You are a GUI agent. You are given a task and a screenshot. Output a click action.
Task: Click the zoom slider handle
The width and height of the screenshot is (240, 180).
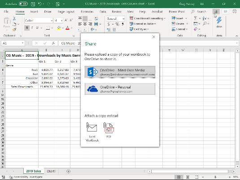pyautogui.click(x=215, y=177)
